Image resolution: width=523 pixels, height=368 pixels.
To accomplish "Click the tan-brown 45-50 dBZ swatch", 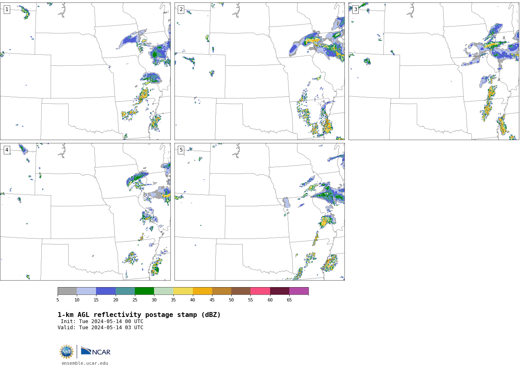I will (x=221, y=291).
